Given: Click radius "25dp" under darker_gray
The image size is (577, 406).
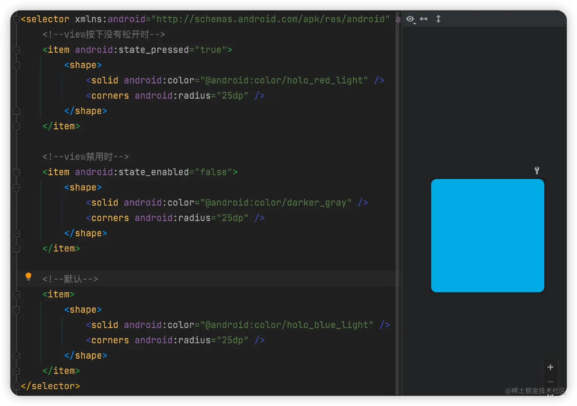Looking at the screenshot, I should 232,218.
